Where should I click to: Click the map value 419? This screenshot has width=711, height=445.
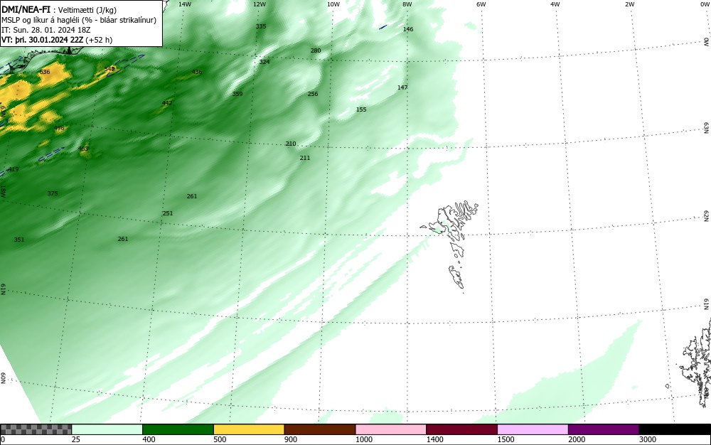(x=14, y=169)
